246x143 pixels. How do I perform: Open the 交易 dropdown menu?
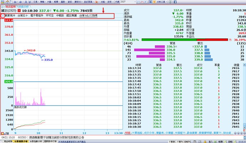[37, 2]
